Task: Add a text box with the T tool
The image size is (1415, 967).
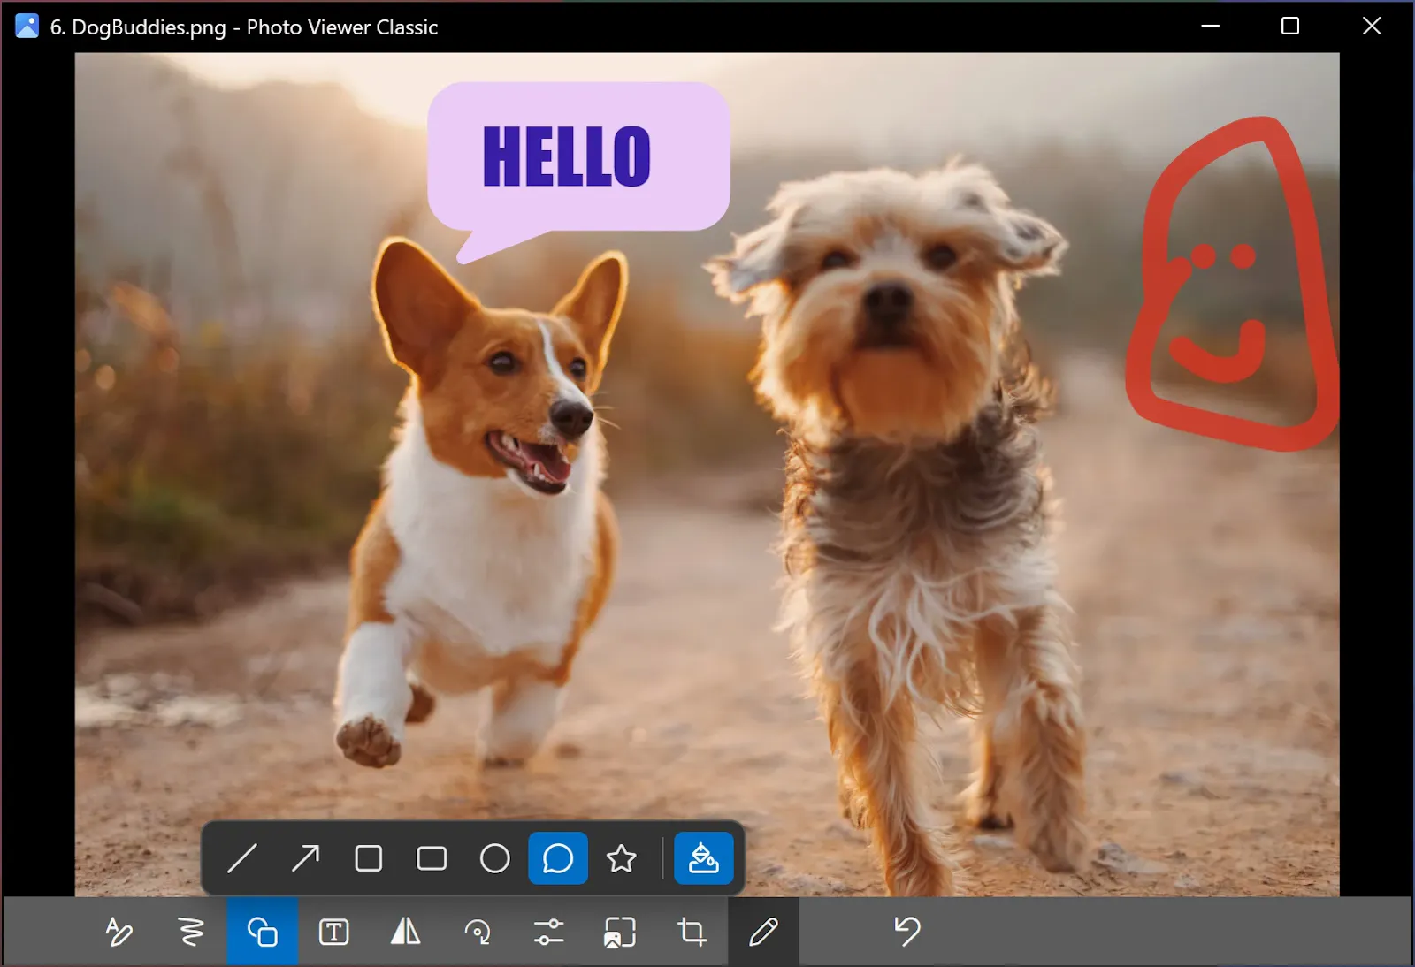Action: pyautogui.click(x=334, y=932)
